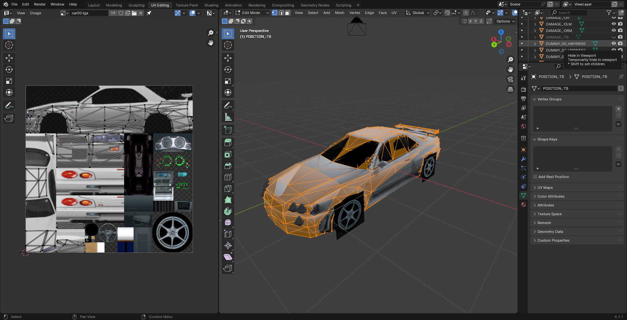
Task: Select the Rotate tool in UV editor toolbar
Action: [9, 69]
